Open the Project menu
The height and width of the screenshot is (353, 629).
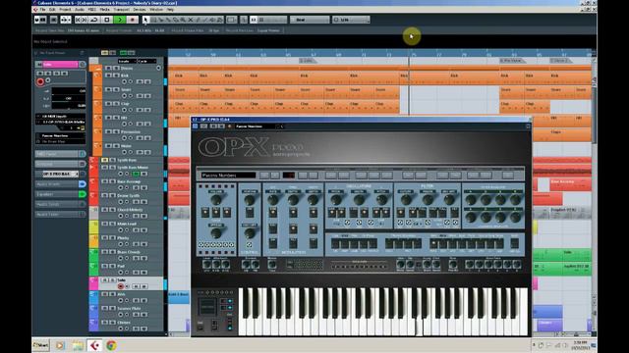(65, 9)
